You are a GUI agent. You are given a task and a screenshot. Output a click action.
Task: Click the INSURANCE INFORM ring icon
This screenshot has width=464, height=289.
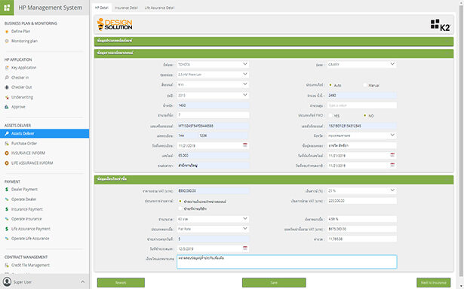coord(7,154)
